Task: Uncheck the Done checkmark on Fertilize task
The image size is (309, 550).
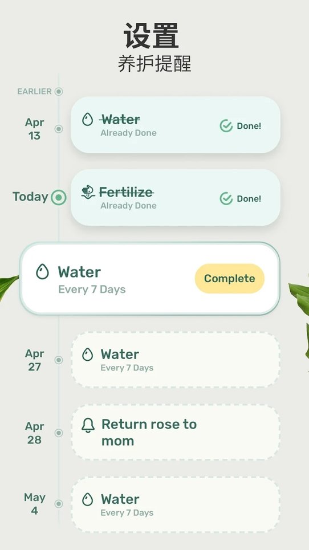Action: tap(226, 198)
